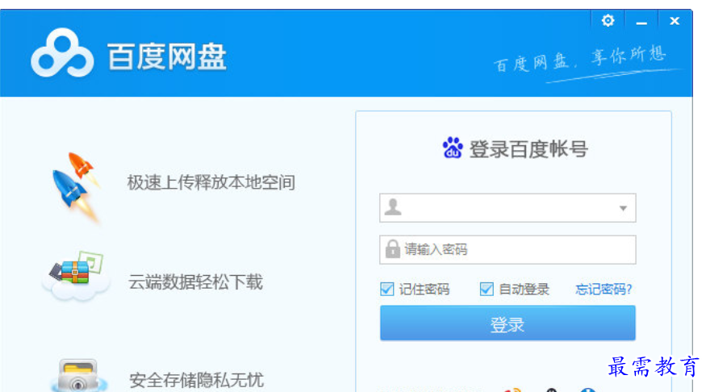Screen dimensions: 706x392
Task: Expand the account dropdown arrow
Action: point(623,208)
